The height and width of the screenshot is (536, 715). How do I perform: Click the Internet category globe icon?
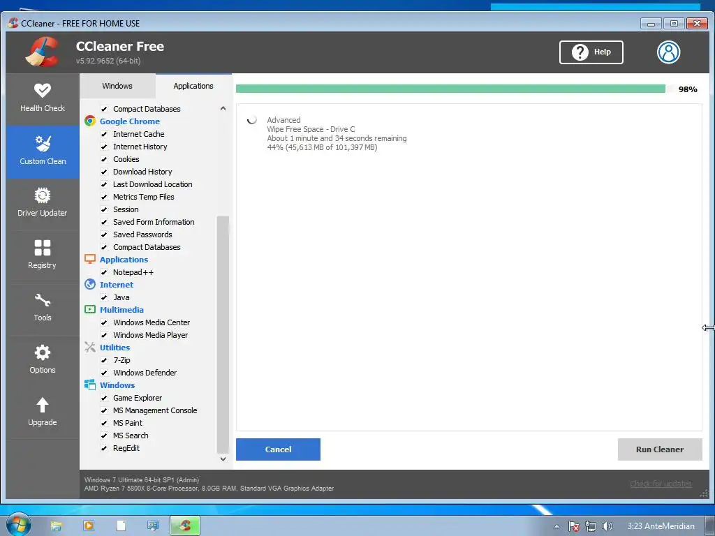90,285
